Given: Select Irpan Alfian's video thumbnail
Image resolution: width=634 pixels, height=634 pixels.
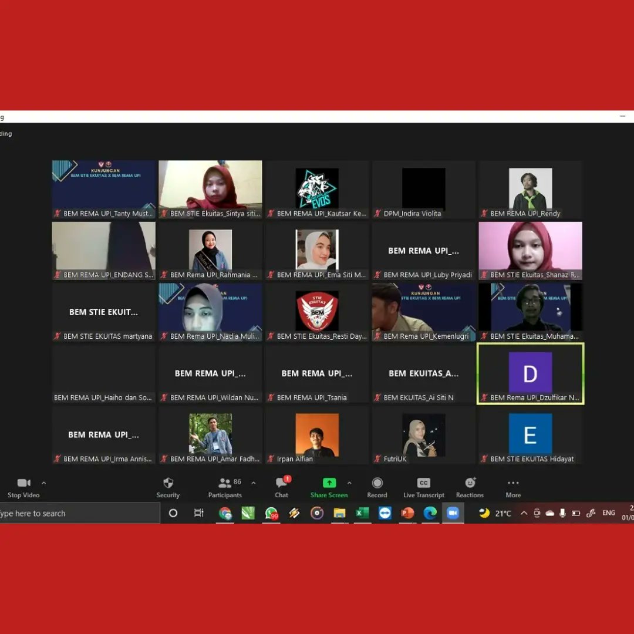Looking at the screenshot, I should [317, 434].
